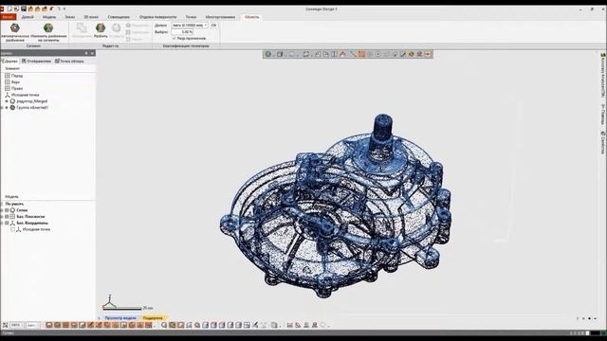Toggle the checkbox below the Выброс field
Image resolution: width=607 pixels, height=341 pixels.
tap(175, 38)
